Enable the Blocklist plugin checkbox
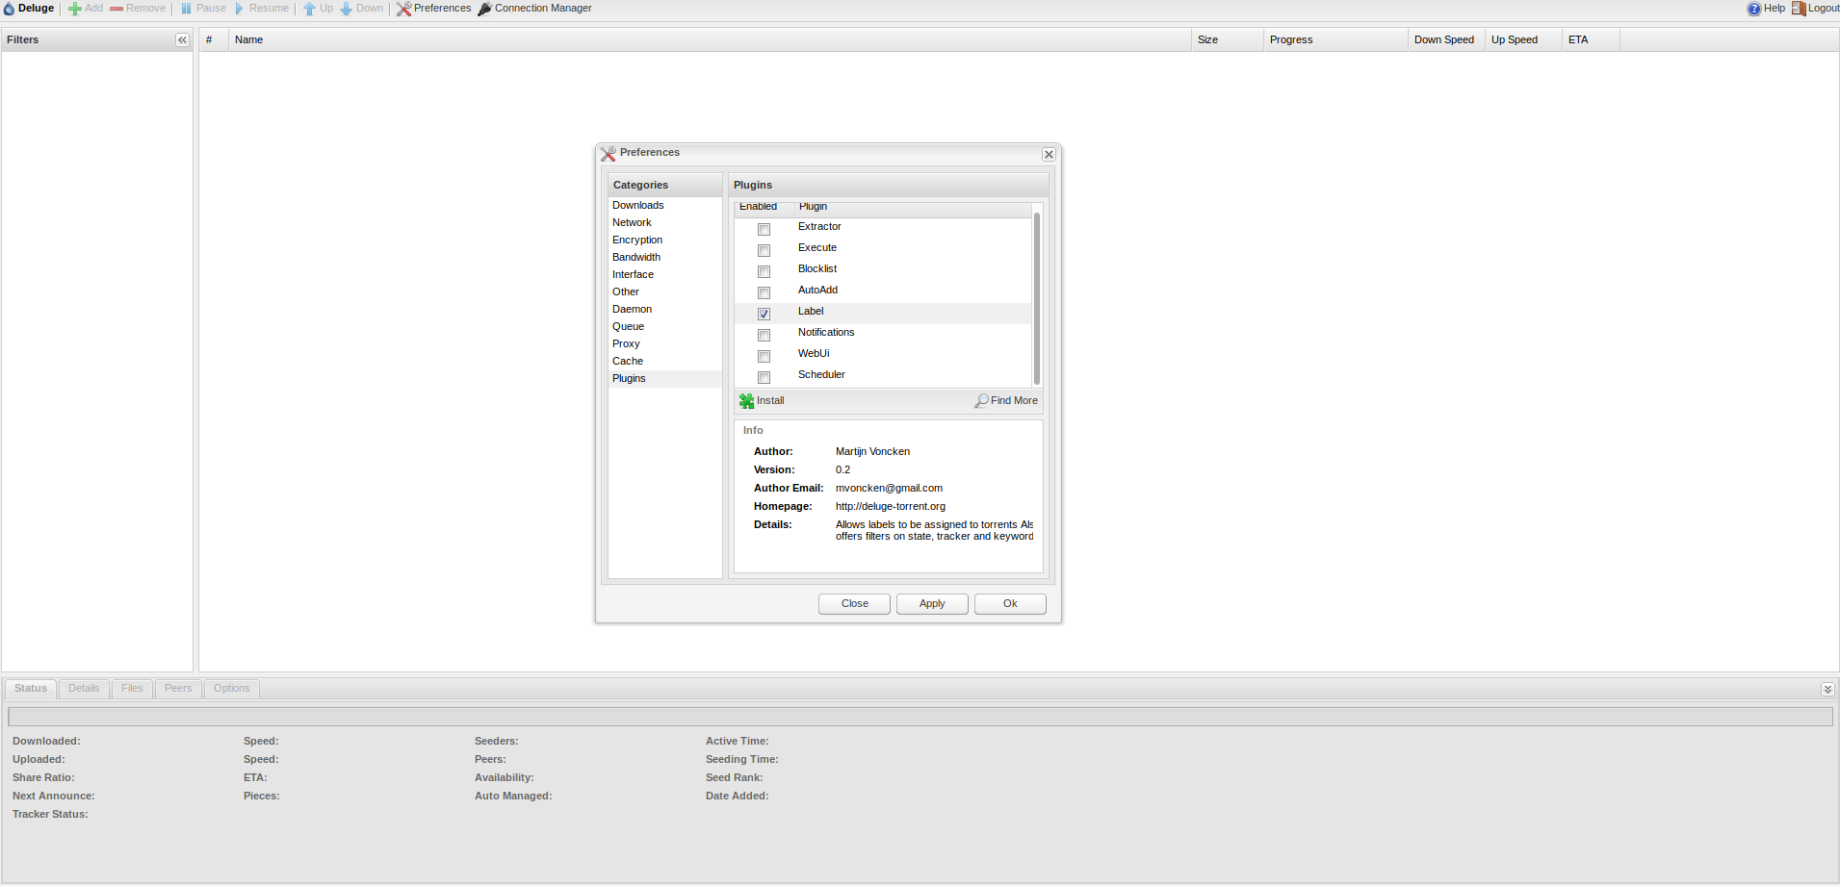 click(764, 271)
